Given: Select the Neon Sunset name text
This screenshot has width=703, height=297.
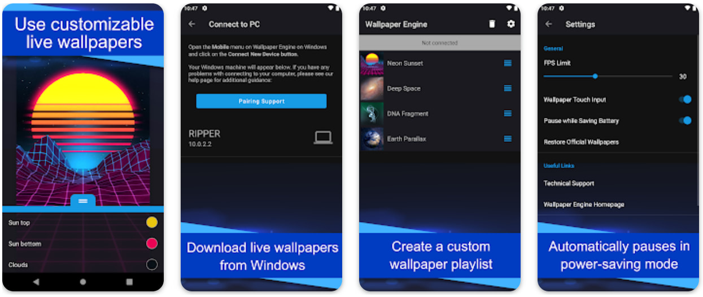Looking at the screenshot, I should pyautogui.click(x=405, y=63).
